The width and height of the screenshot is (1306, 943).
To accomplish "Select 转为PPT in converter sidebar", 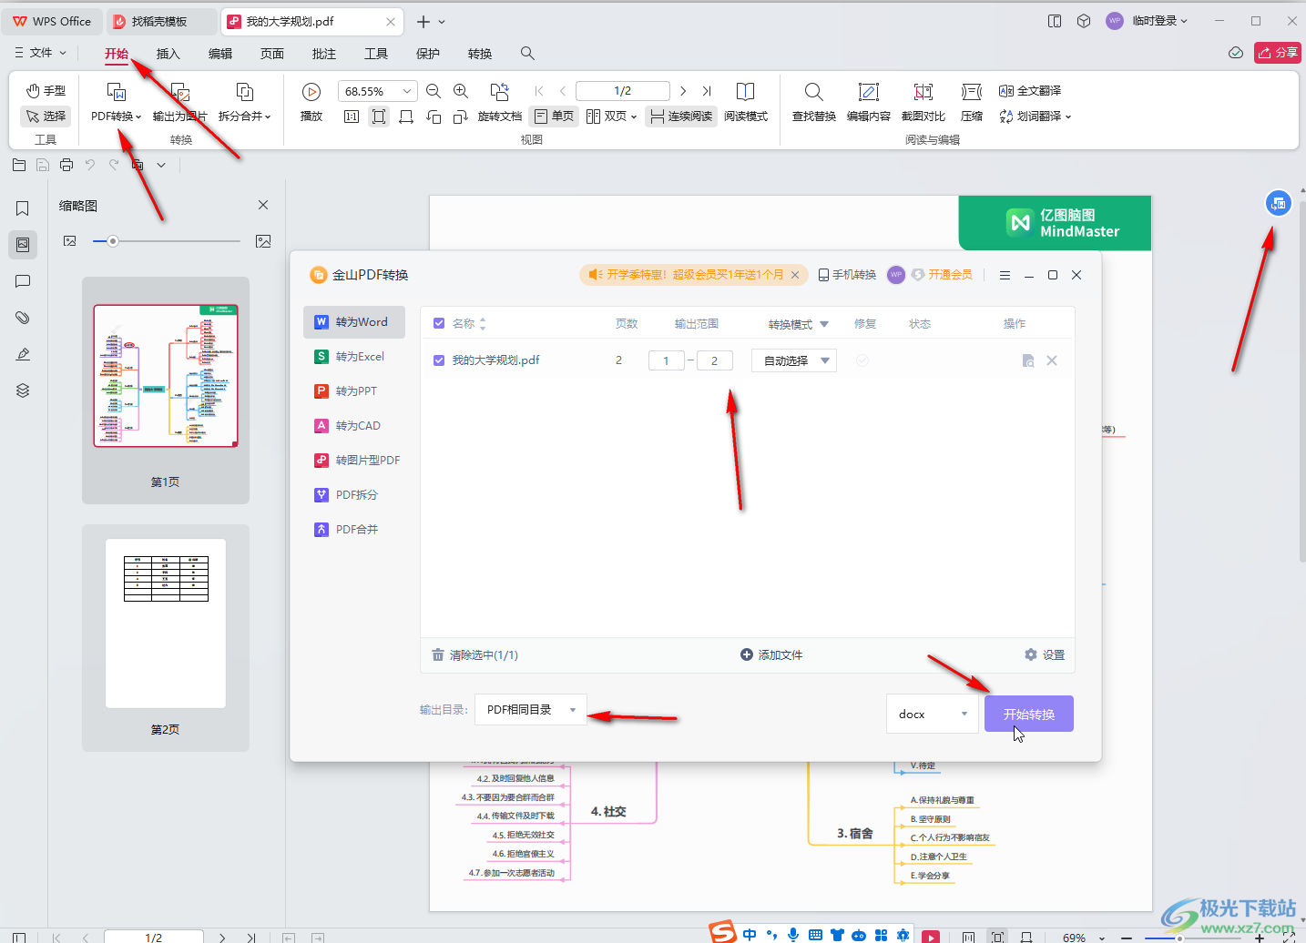I will (354, 391).
